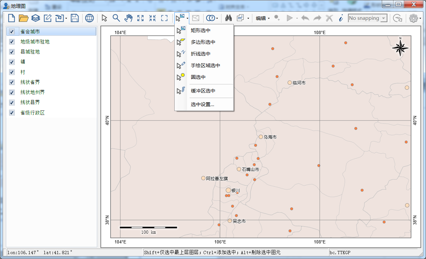Open file using the folder icon
The width and height of the screenshot is (426, 259).
(23, 18)
